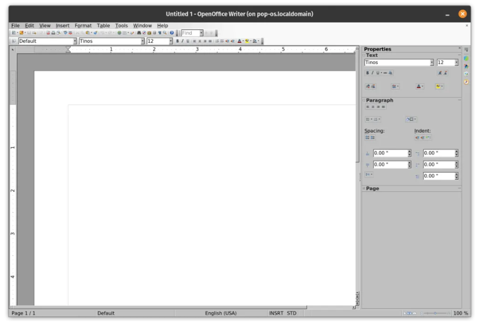Expand the Page section in Properties
The height and width of the screenshot is (326, 479).
pos(364,188)
